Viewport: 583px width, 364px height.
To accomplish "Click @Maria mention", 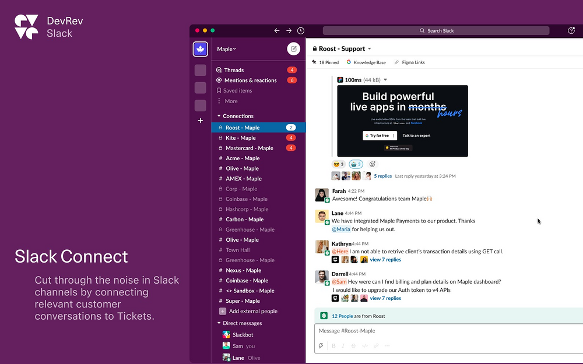I will click(x=341, y=229).
